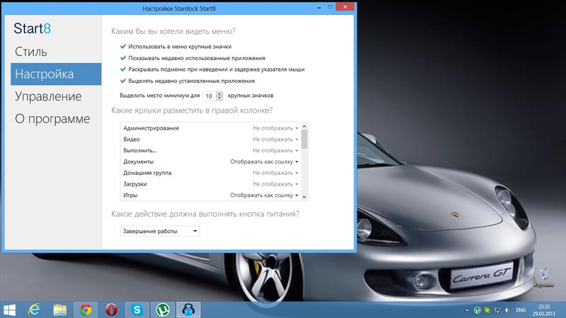Go to the 'О программе' section
Viewport: 566px width, 318px height.
coord(52,118)
